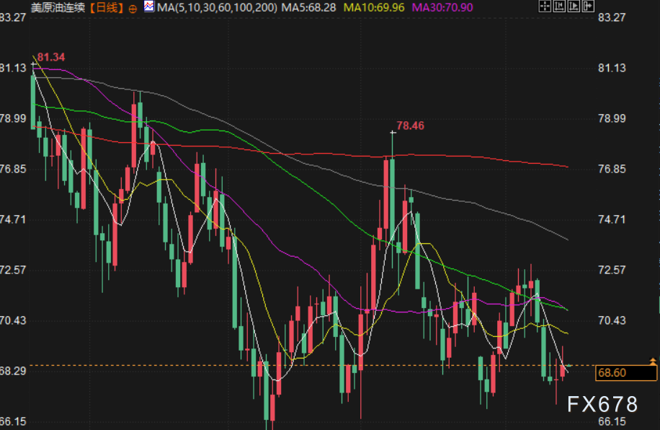Open the MA indicator chart icon
Viewport: 660px width, 430px height.
tap(148, 7)
